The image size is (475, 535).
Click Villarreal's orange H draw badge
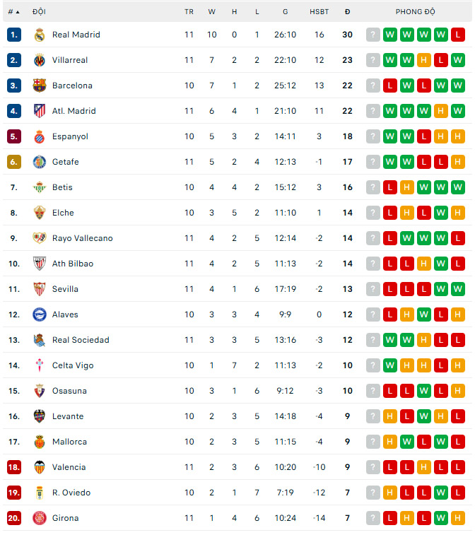tap(424, 60)
